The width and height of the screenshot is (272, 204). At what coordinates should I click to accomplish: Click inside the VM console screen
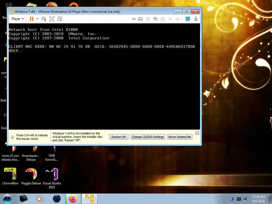tap(104, 76)
